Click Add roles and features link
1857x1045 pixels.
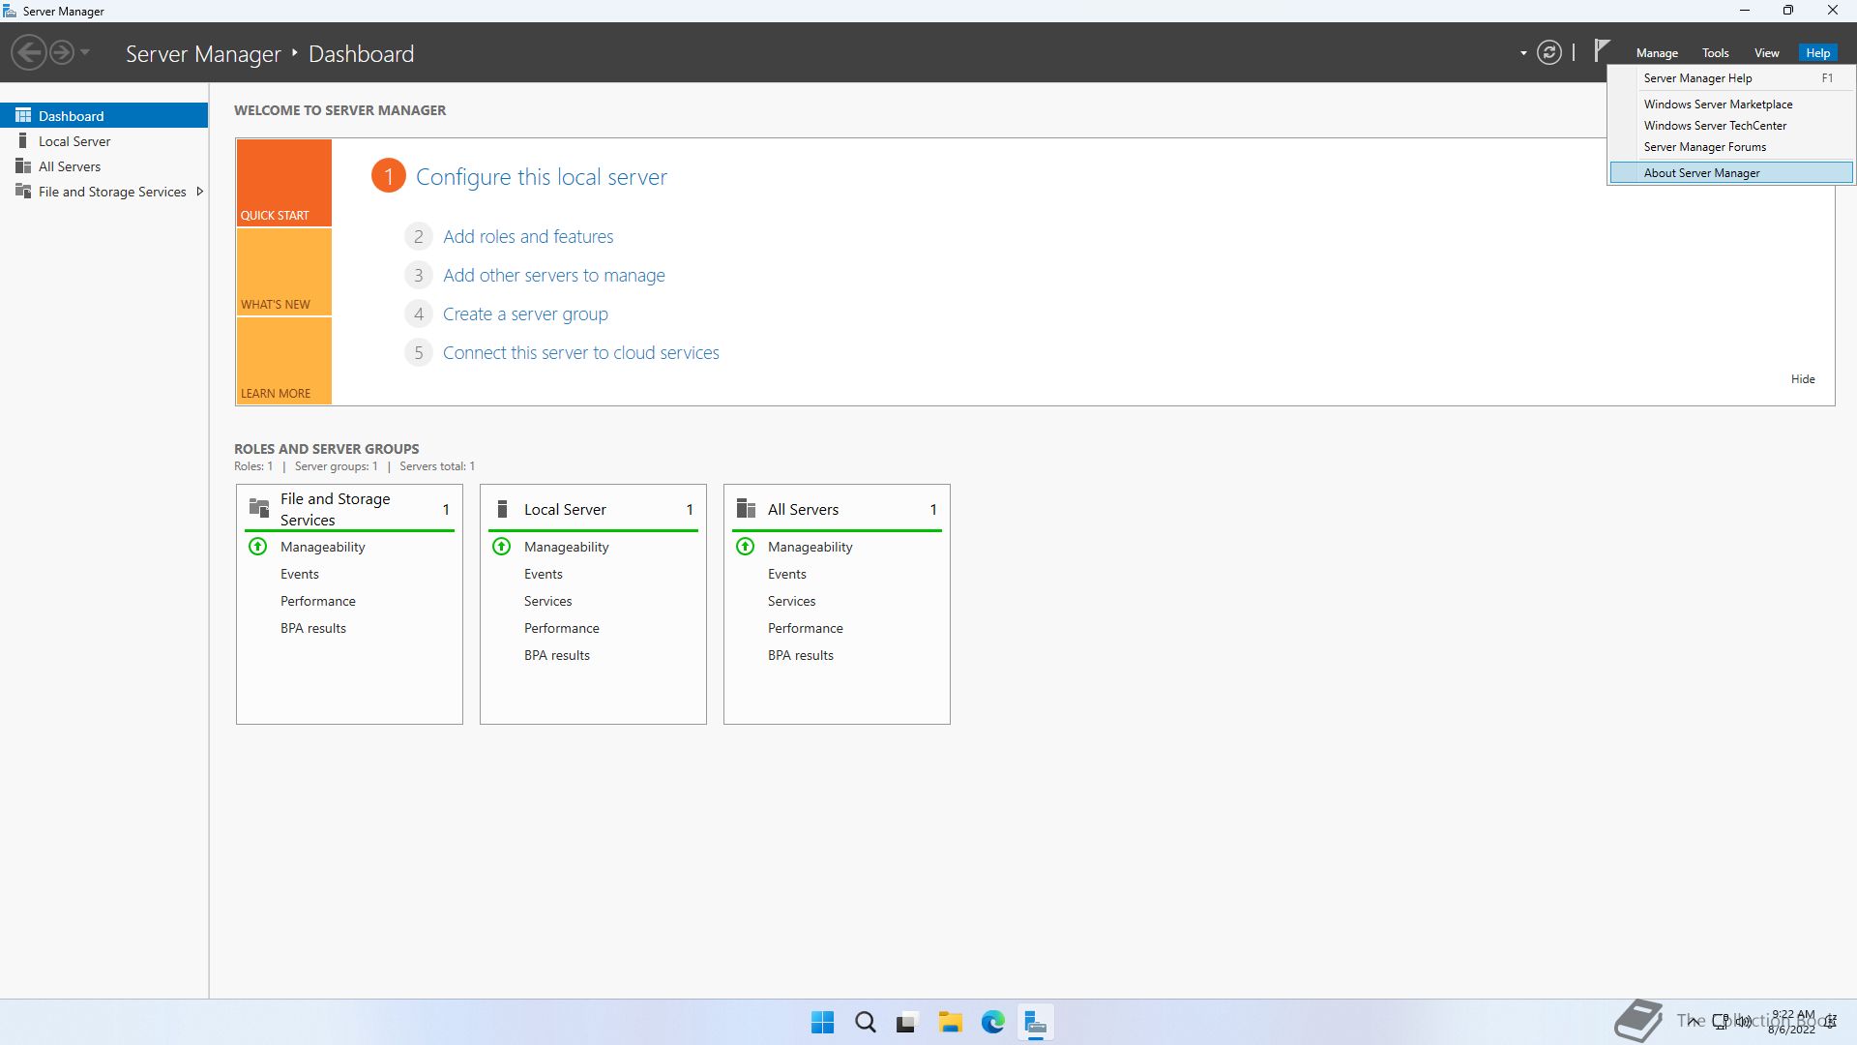point(528,236)
